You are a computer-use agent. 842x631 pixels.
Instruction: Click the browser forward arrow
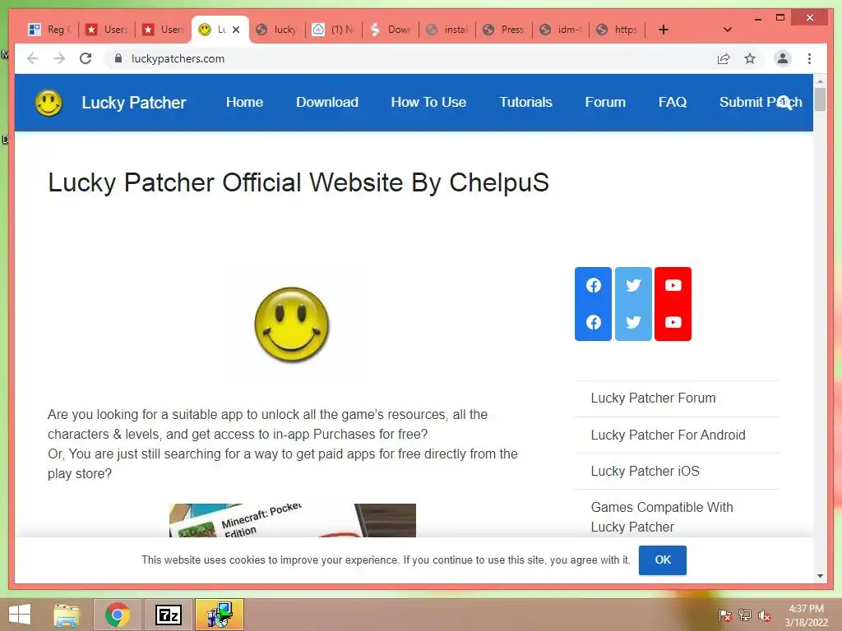pos(59,58)
